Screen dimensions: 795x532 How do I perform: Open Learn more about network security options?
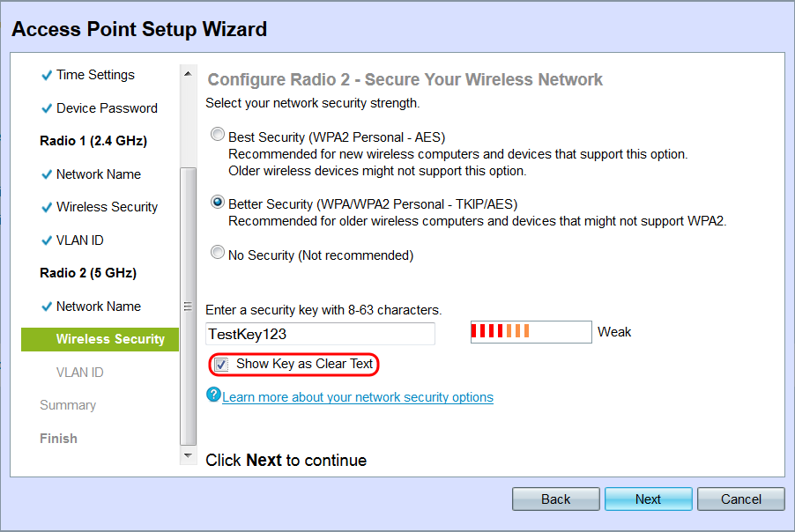click(358, 397)
